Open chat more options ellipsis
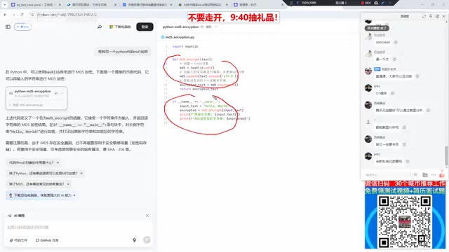Viewport: 449px width, 252px height. 434,175
